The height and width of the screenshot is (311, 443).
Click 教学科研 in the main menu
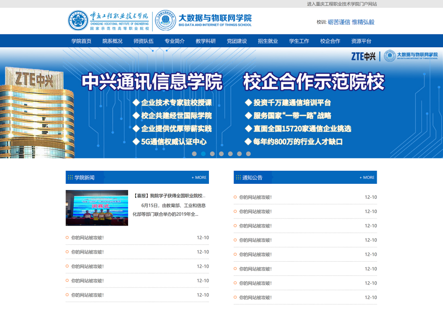click(x=206, y=41)
